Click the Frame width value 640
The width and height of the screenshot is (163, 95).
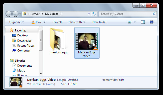pyautogui.click(x=121, y=80)
